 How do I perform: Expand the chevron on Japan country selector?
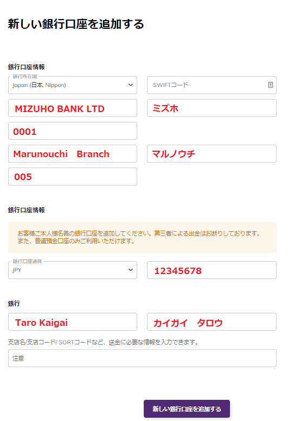click(130, 85)
